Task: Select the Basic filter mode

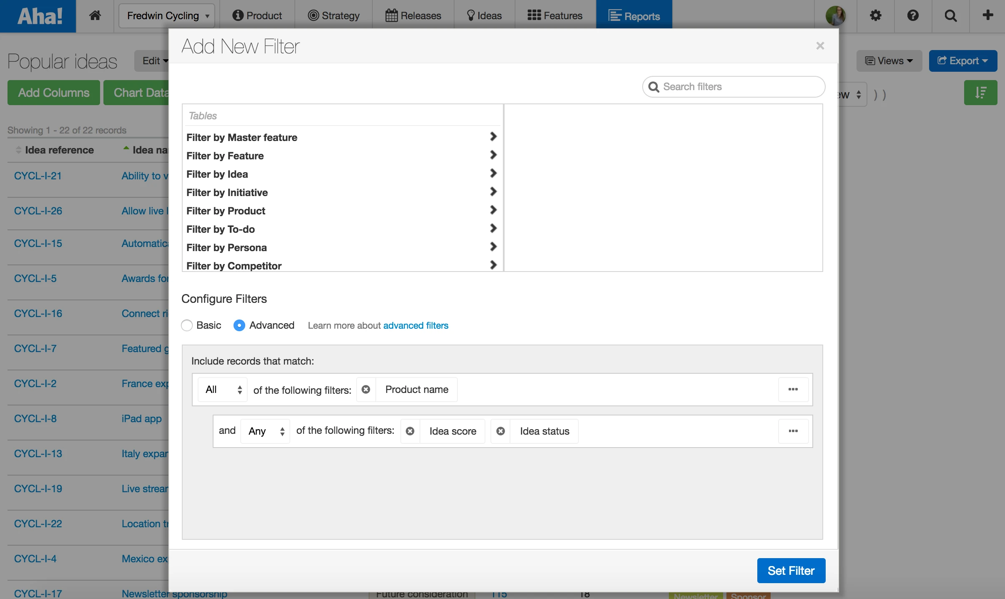Action: [187, 325]
